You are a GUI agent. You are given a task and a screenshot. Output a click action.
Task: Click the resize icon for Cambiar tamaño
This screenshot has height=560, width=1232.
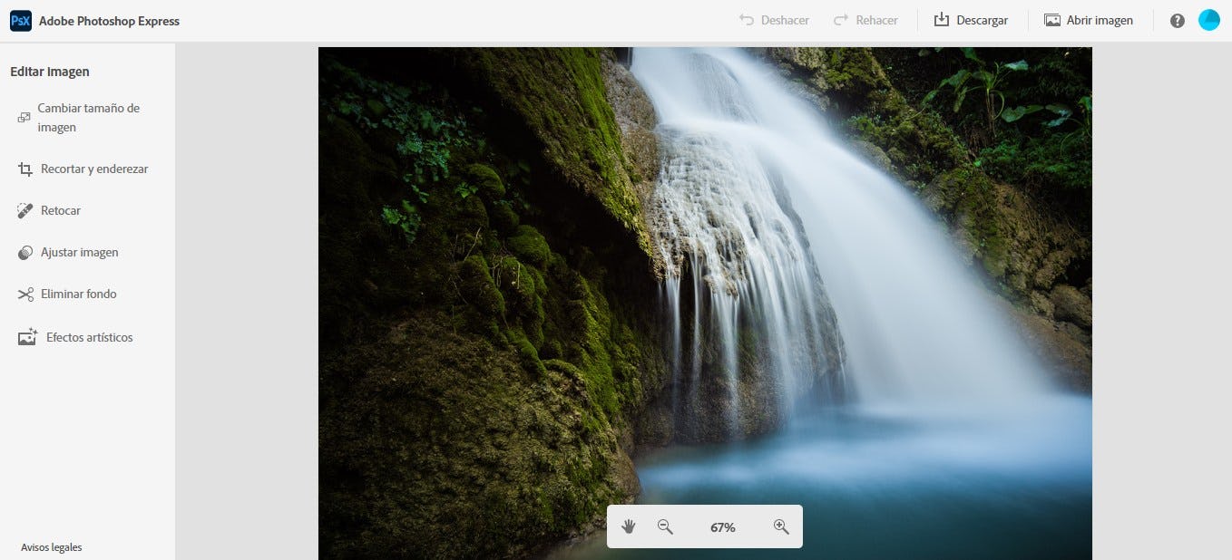pyautogui.click(x=24, y=118)
